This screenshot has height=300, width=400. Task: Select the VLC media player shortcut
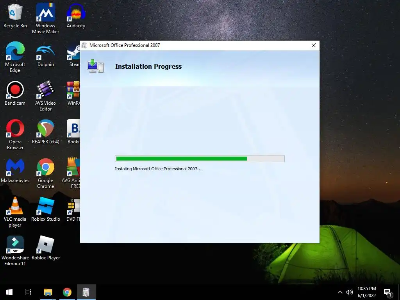(x=15, y=212)
